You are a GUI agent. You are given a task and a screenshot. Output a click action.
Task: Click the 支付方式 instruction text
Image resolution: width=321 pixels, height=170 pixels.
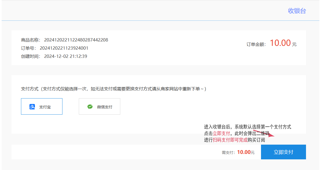pyautogui.click(x=114, y=89)
